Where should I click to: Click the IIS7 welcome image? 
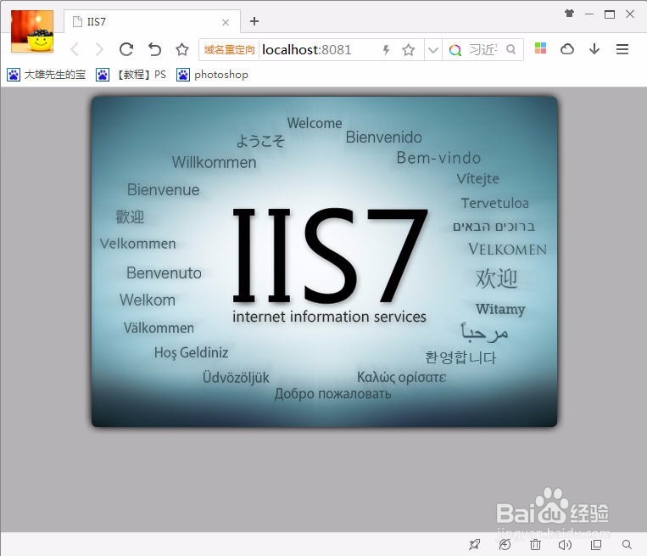[324, 261]
